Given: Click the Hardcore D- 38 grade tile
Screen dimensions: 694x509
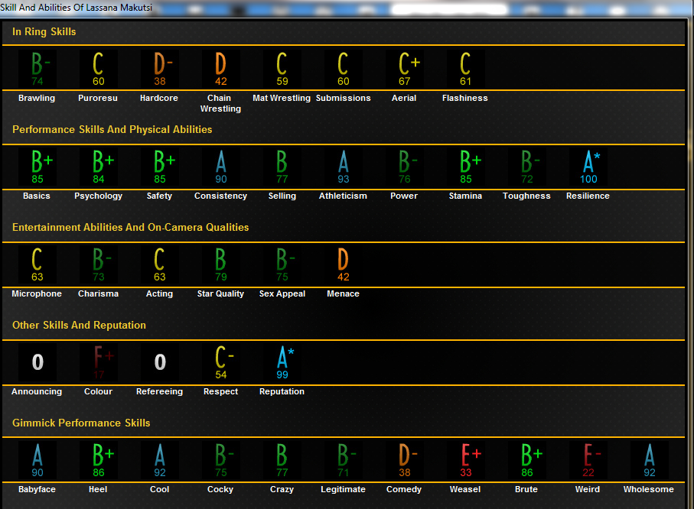Looking at the screenshot, I should pyautogui.click(x=160, y=69).
